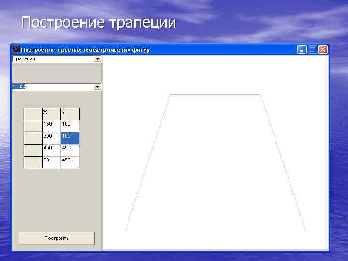This screenshot has height=261, width=348.
Task: Click X cell with value 150
Action: pos(51,126)
